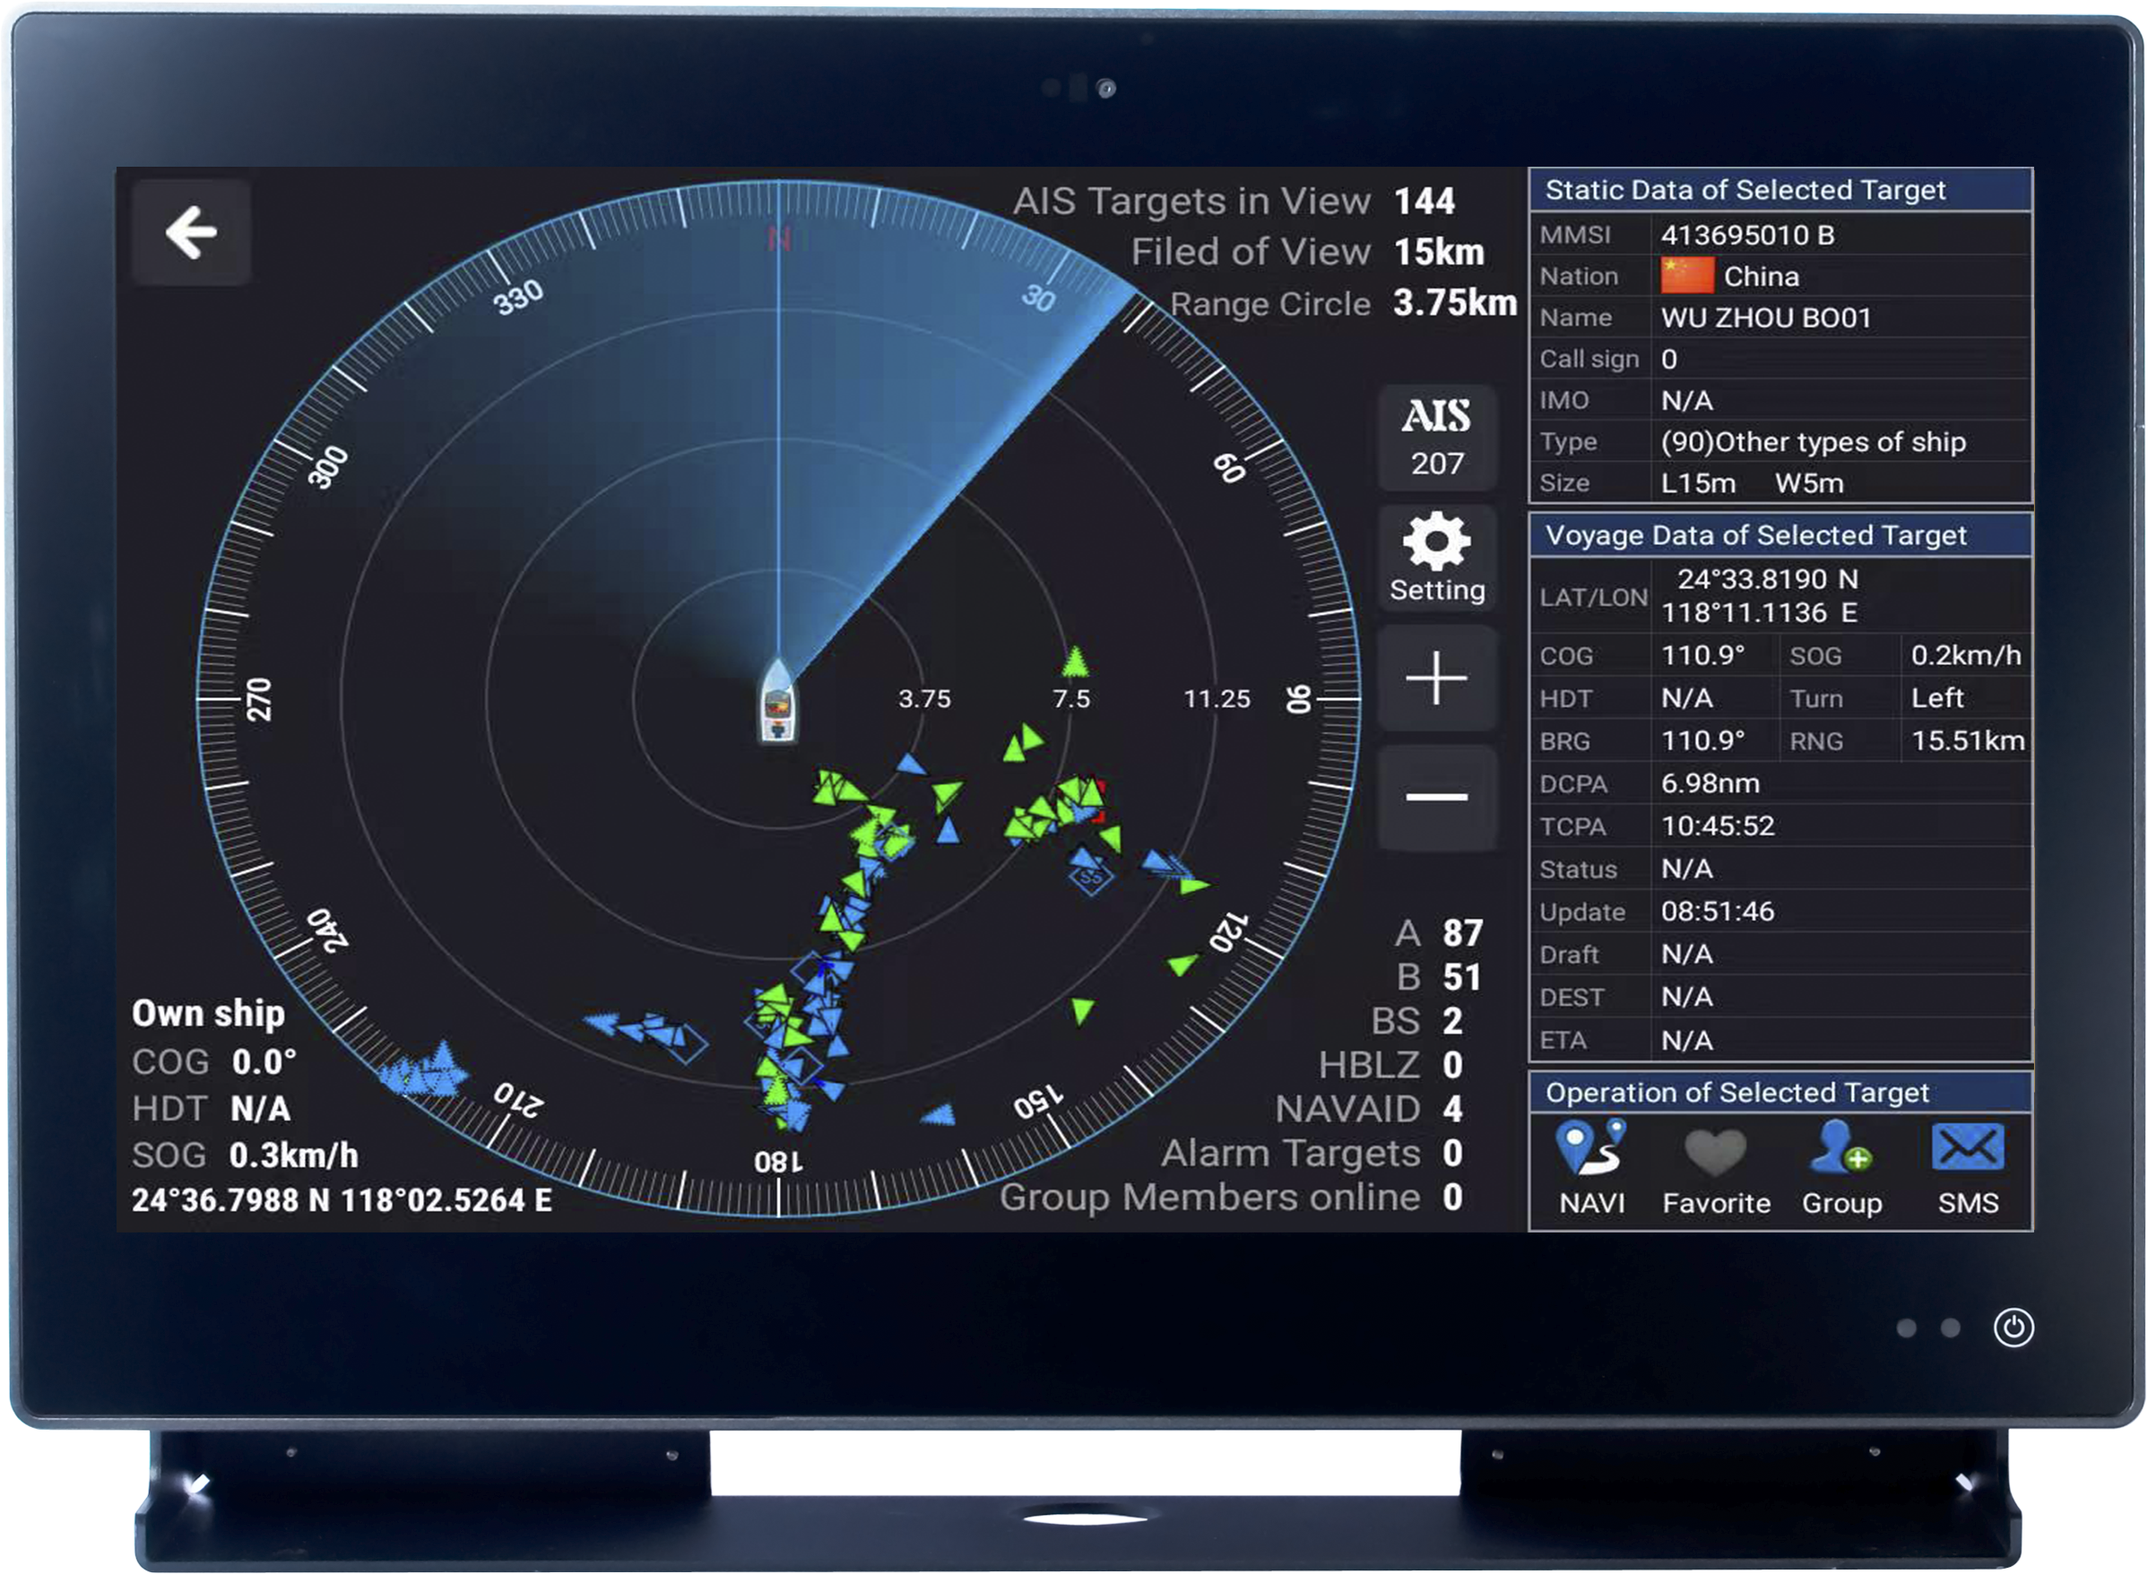Screen dimensions: 2148x1574
Task: Open the Setting gear menu
Action: tap(1436, 558)
